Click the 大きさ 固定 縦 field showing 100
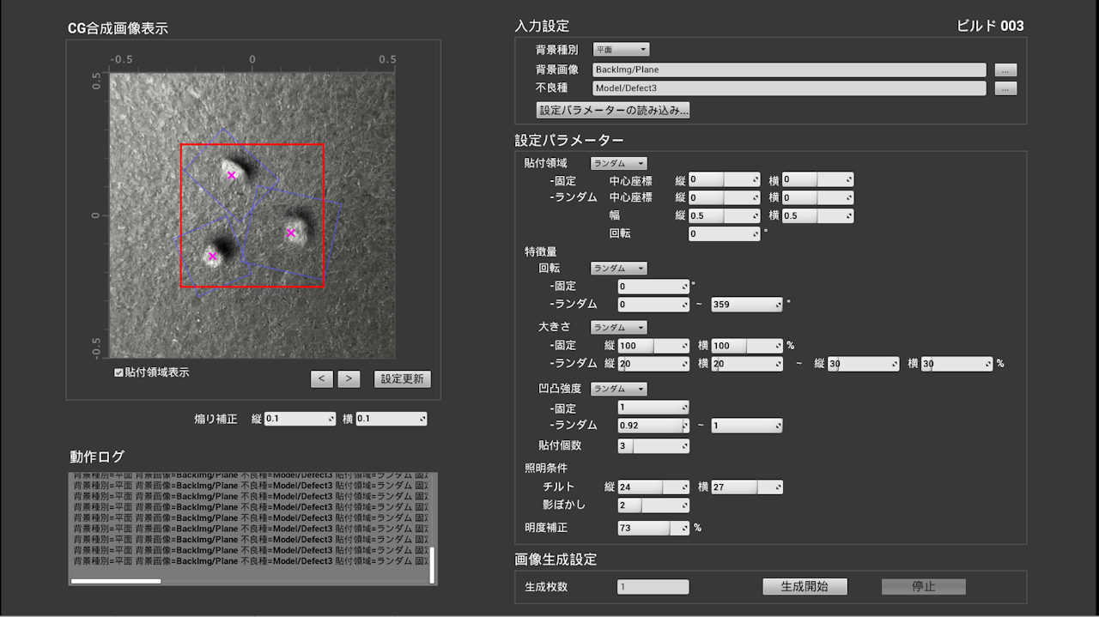This screenshot has width=1099, height=617. 653,345
